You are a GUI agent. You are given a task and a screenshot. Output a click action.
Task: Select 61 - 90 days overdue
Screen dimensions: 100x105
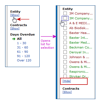[23, 52]
